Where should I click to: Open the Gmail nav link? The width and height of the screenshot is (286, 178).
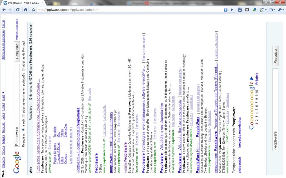click(x=3, y=107)
